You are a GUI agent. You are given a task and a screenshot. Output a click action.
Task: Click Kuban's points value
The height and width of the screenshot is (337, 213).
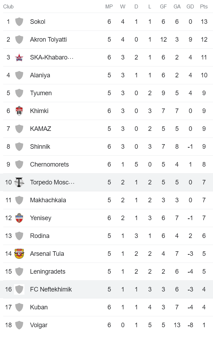(x=204, y=307)
